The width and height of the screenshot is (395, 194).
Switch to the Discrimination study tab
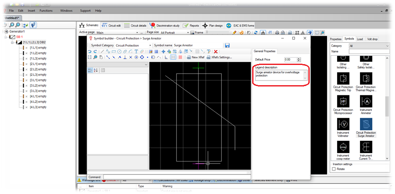point(164,25)
